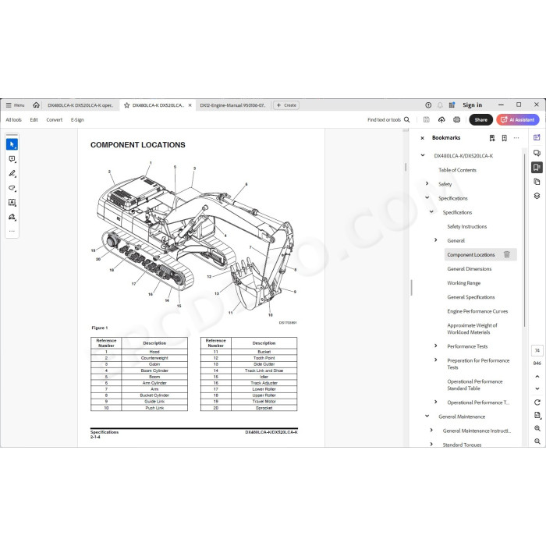Screen dimensions: 546x546
Task: Select the Component Locations bookmark
Action: [471, 254]
